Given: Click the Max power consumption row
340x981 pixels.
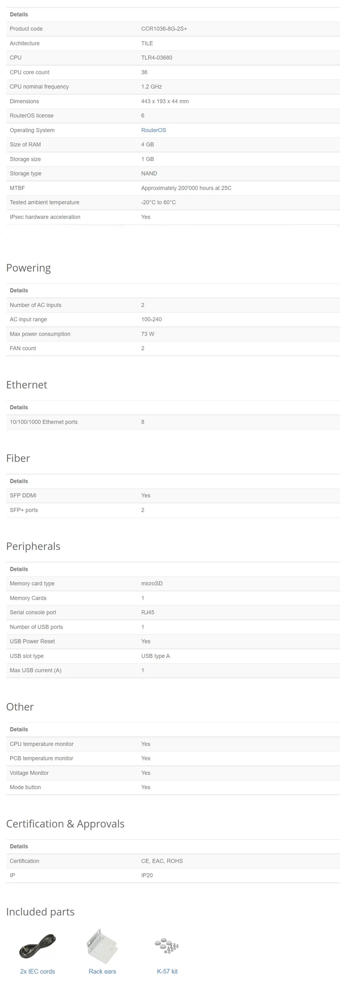Looking at the screenshot, I should coord(173,334).
